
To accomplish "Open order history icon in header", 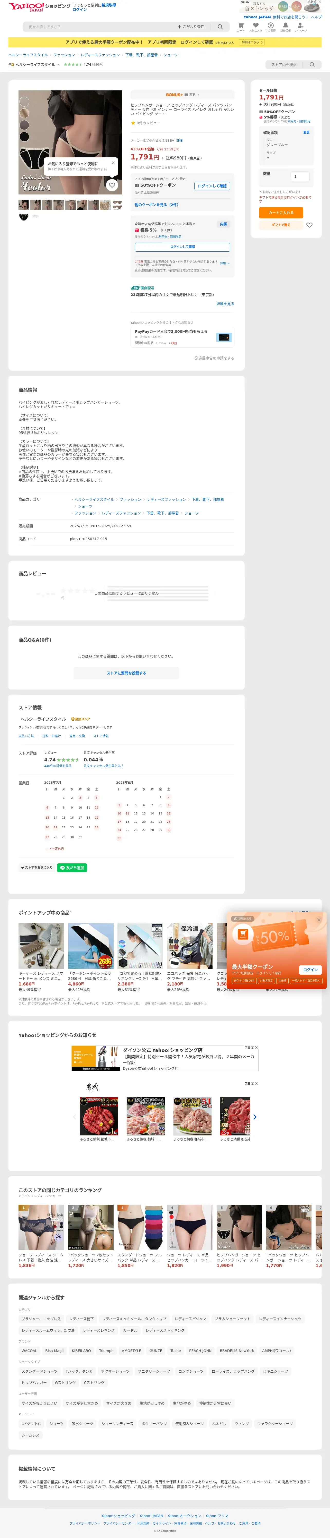I will pyautogui.click(x=270, y=26).
